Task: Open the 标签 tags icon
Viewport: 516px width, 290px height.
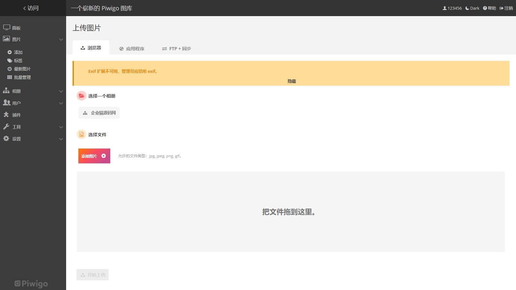Action: pos(10,60)
